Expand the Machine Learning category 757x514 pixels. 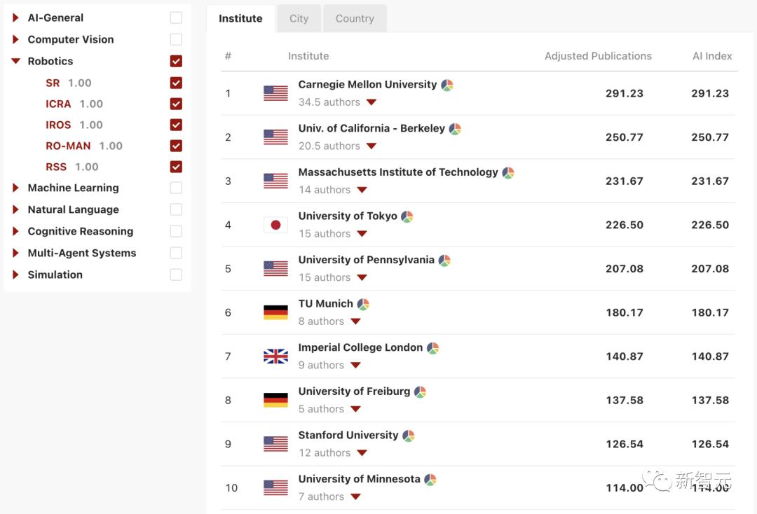15,188
